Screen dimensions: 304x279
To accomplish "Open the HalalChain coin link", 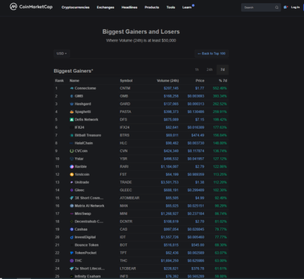I will [84, 143].
